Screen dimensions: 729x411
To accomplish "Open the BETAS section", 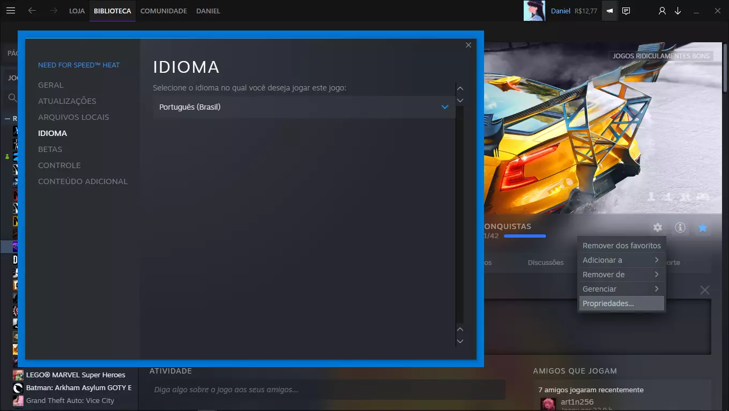I will click(x=50, y=149).
